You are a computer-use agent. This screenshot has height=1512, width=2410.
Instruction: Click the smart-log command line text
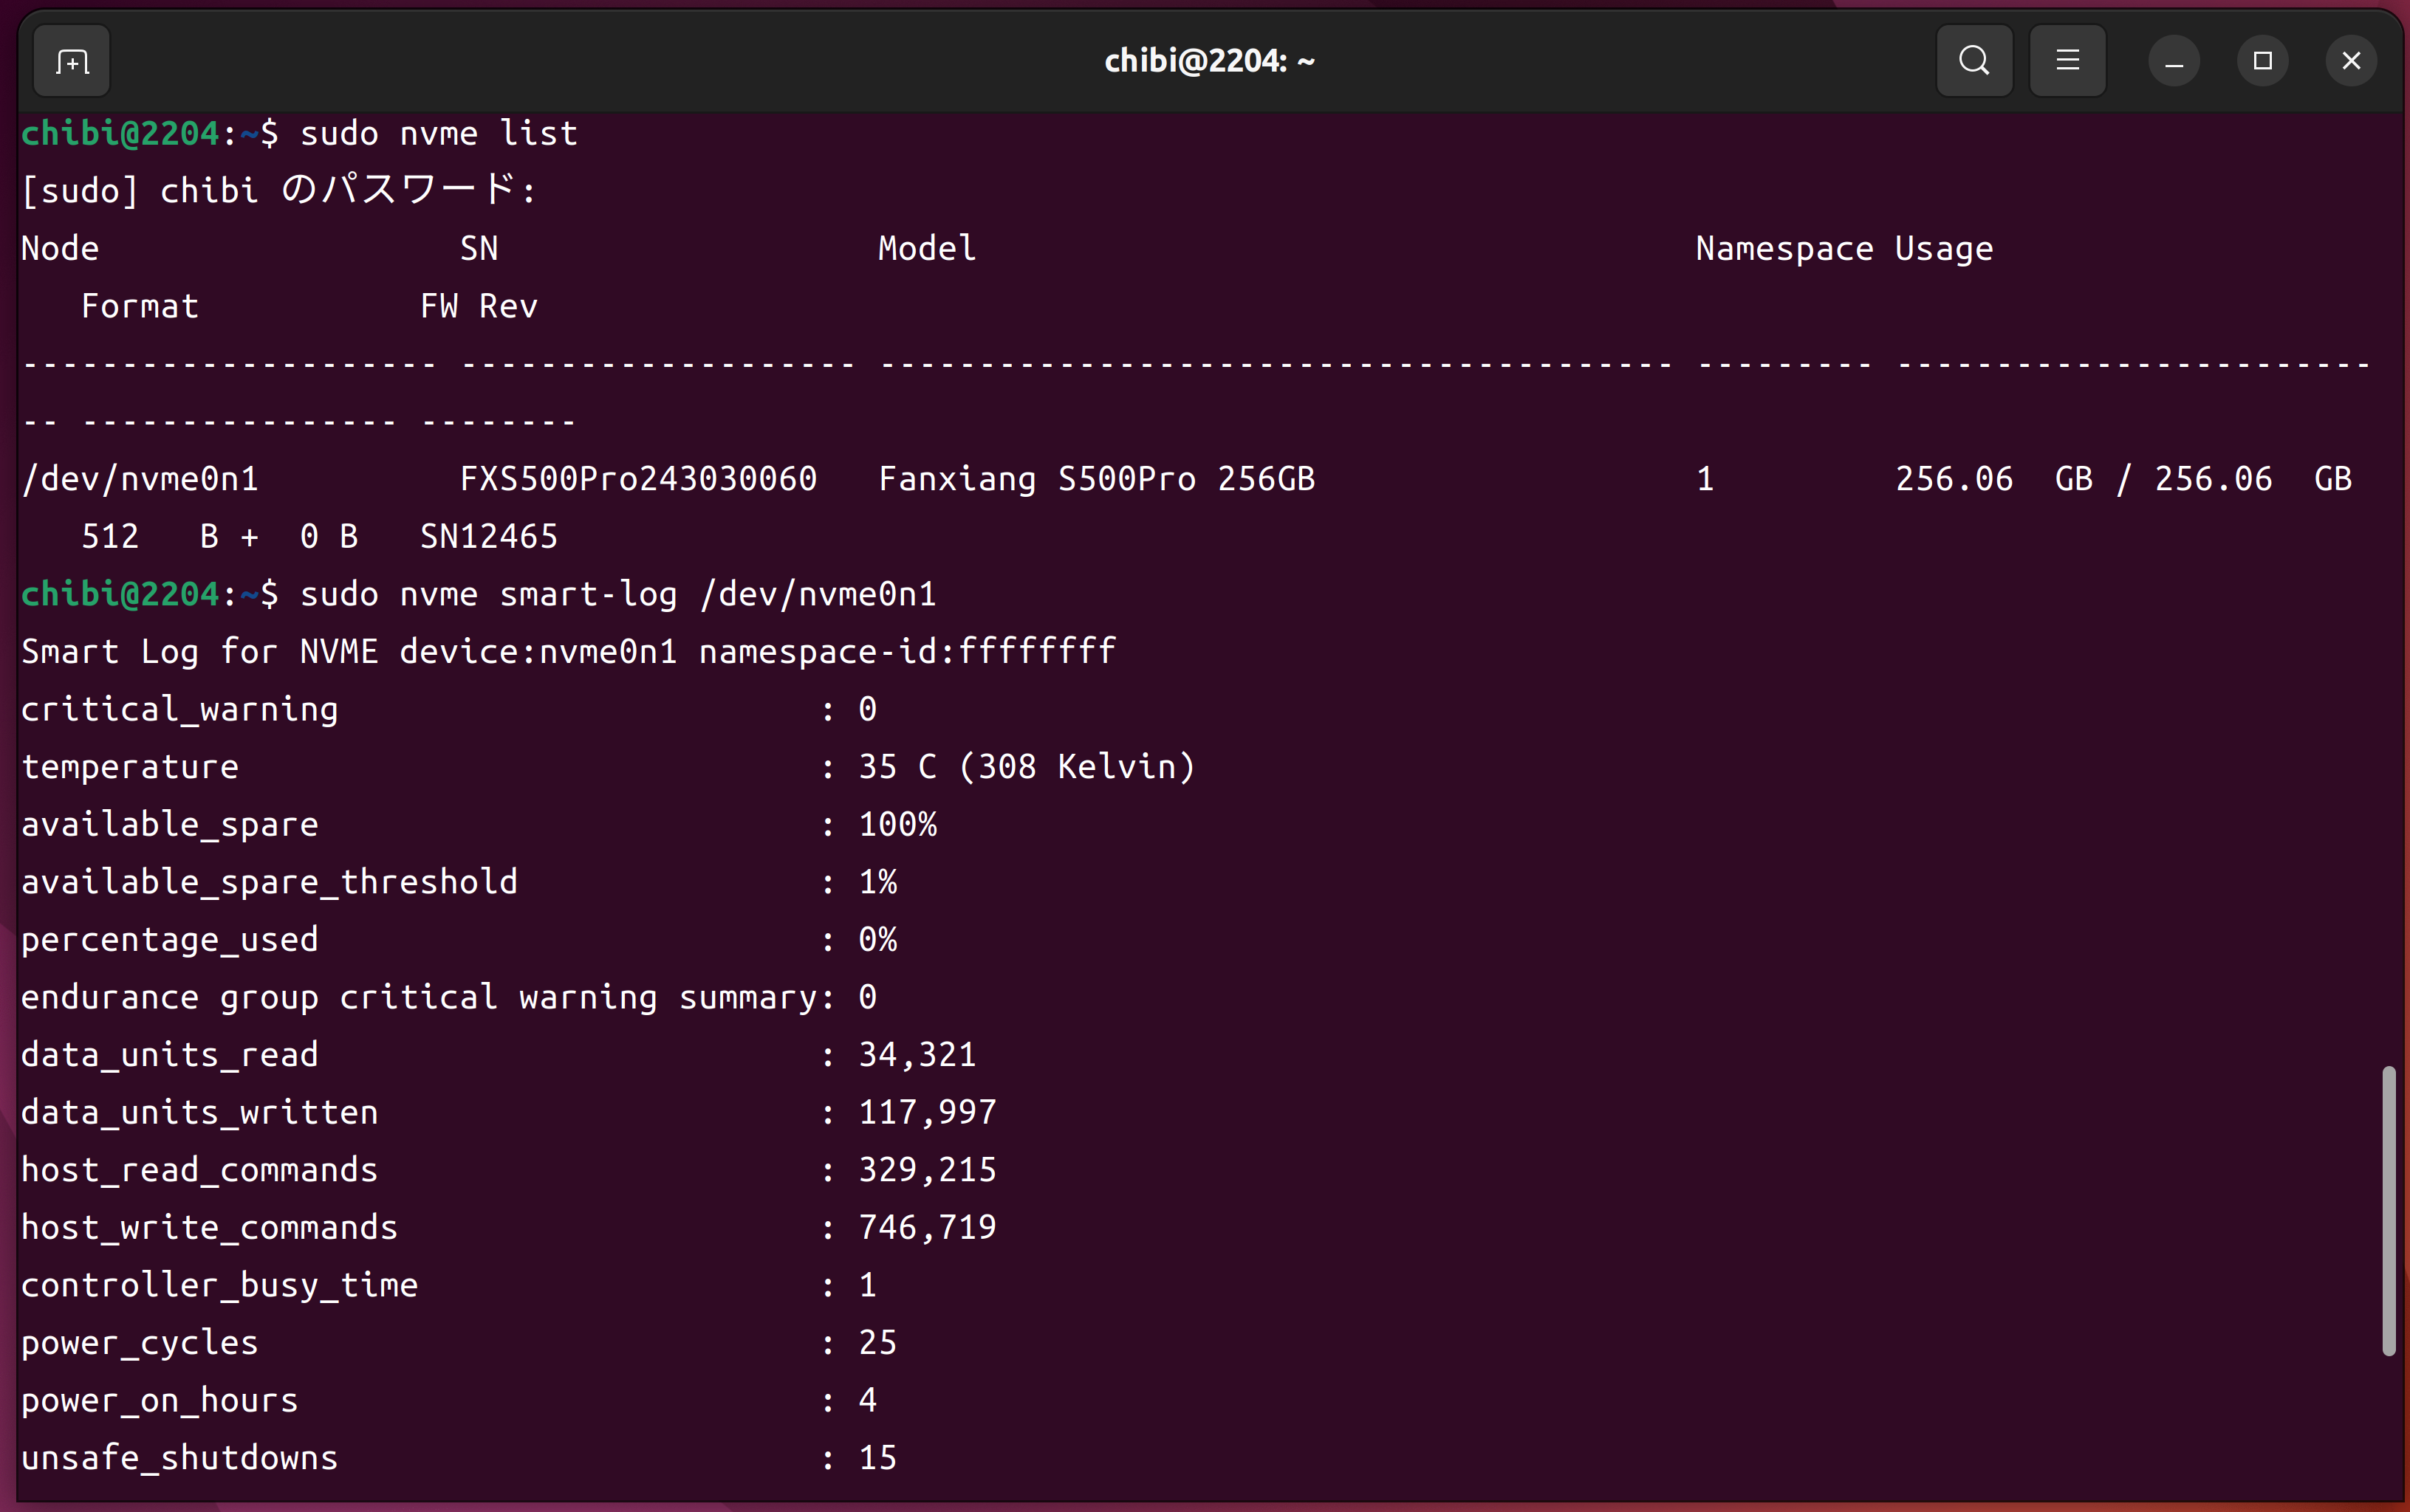click(617, 595)
